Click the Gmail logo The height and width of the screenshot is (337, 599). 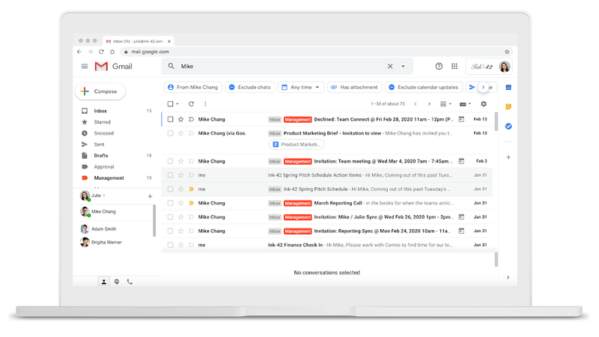point(114,66)
